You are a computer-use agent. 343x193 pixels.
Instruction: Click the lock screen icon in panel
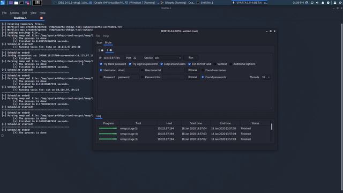click(335, 3)
